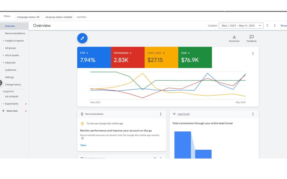The image size is (287, 179).
Task: Go to next date range arrow
Action: 275,25
